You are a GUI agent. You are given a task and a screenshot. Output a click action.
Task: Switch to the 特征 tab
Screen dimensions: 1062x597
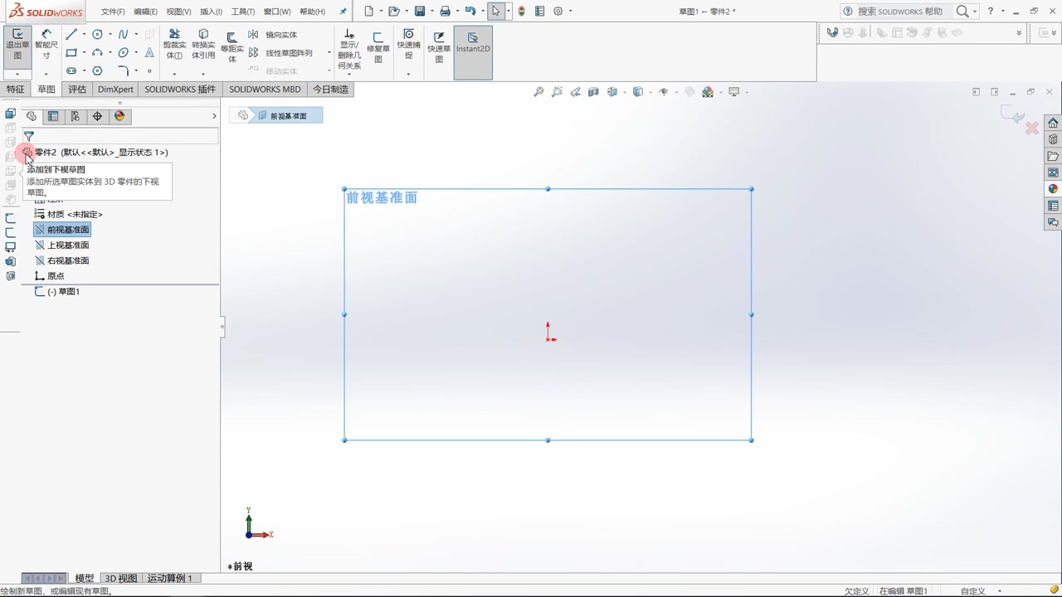coord(16,90)
